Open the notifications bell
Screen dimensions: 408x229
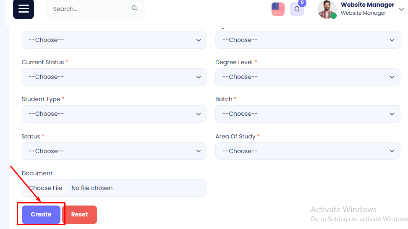297,9
